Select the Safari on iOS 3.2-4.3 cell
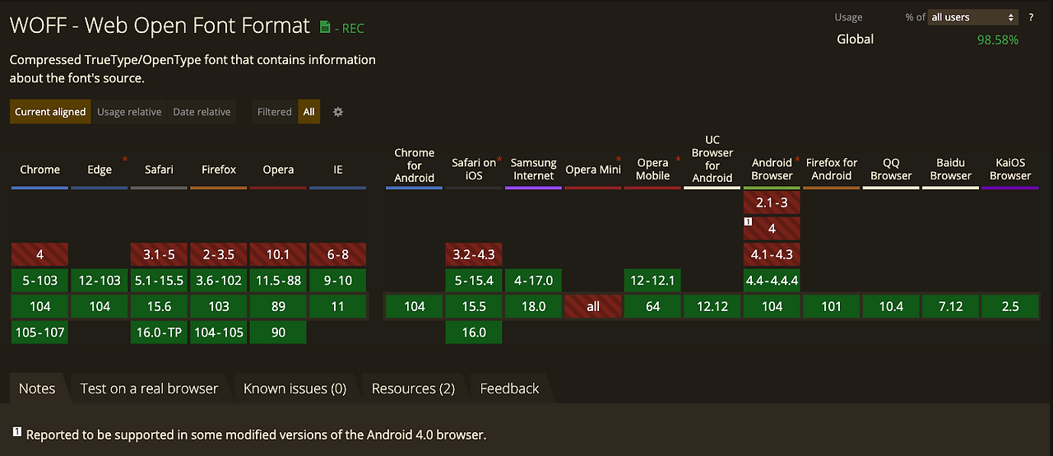This screenshot has height=456, width=1053. coord(474,254)
